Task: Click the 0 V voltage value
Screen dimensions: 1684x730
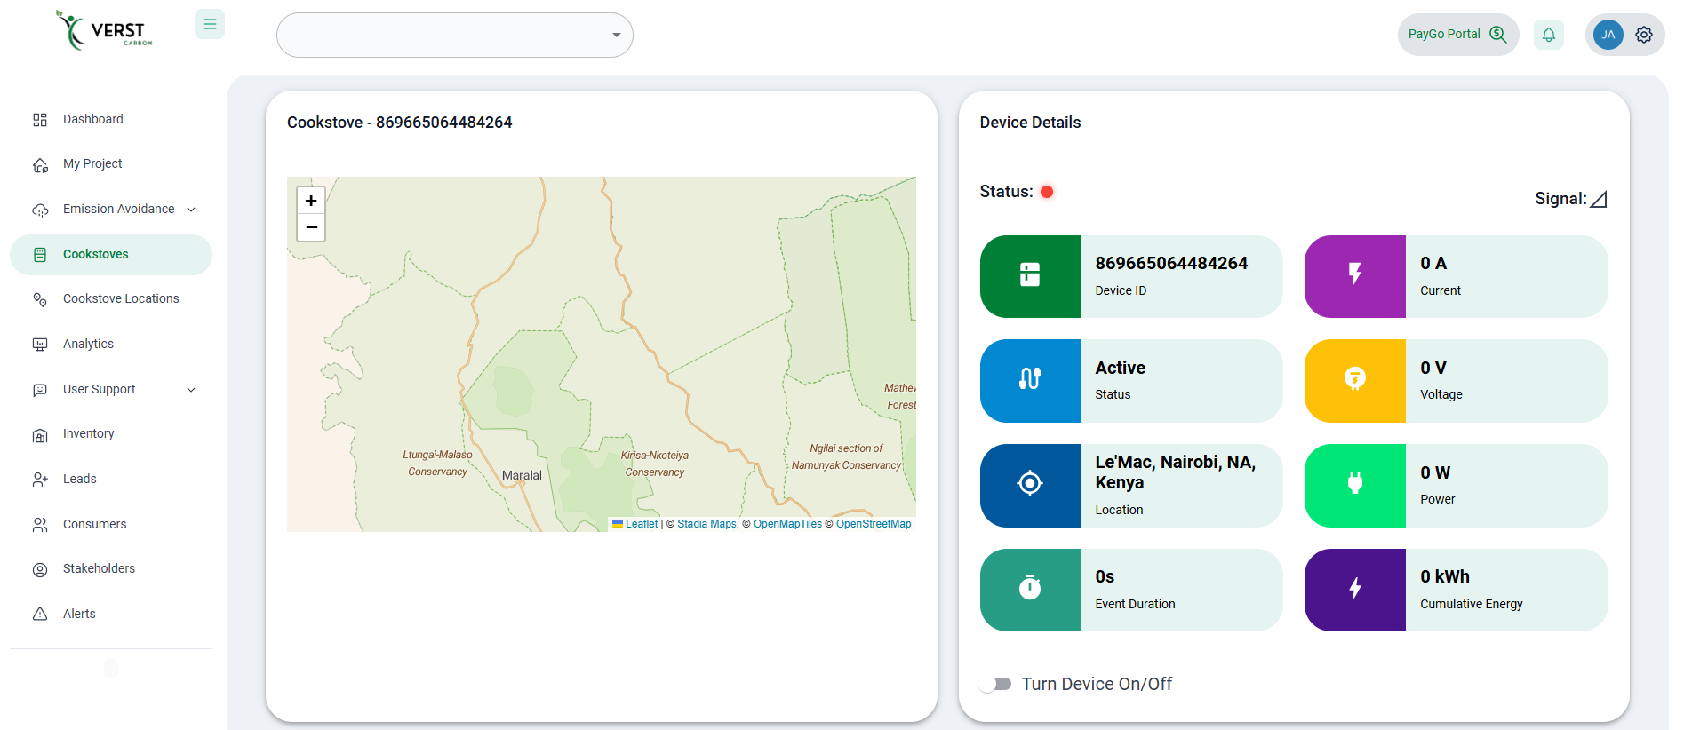Action: pos(1433,369)
